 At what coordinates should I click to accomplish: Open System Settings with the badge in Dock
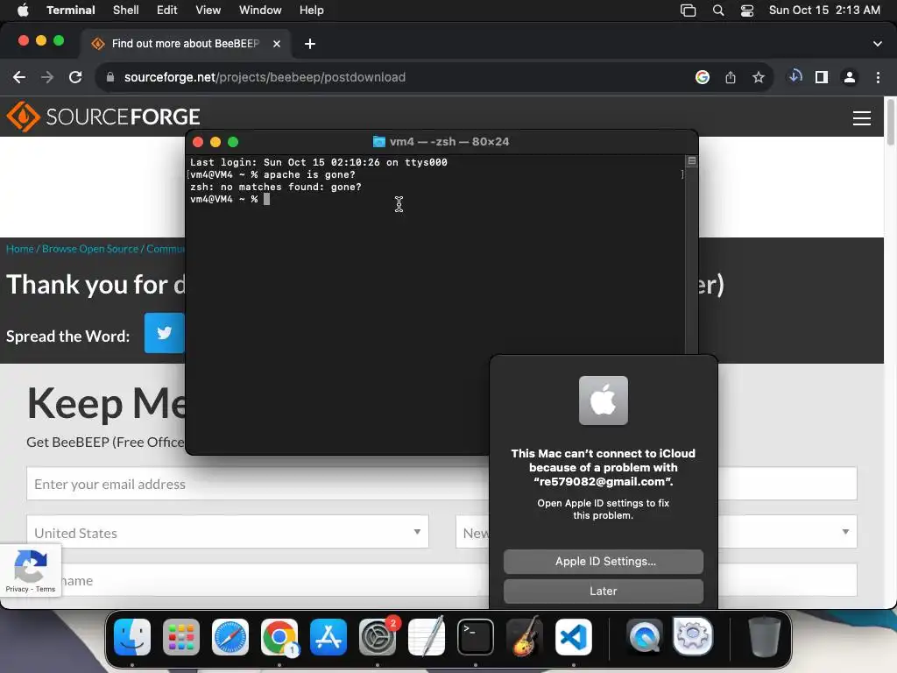tap(378, 637)
